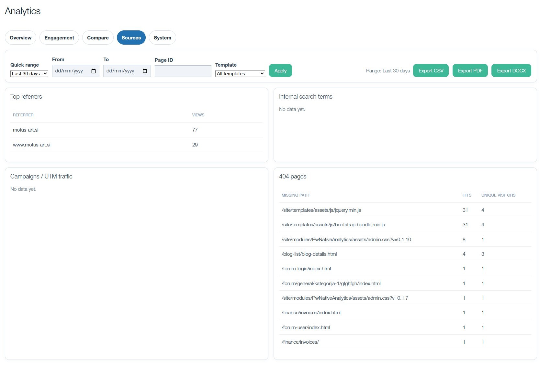
Task: Click Export CSV button
Action: pos(431,71)
